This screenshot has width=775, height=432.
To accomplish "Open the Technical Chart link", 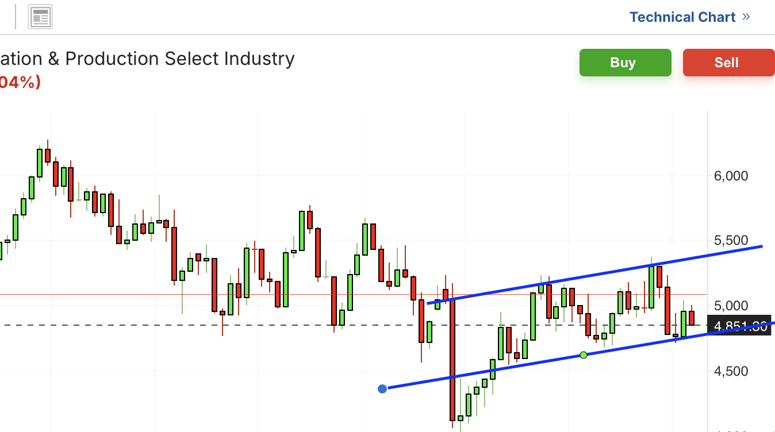I will pyautogui.click(x=682, y=17).
